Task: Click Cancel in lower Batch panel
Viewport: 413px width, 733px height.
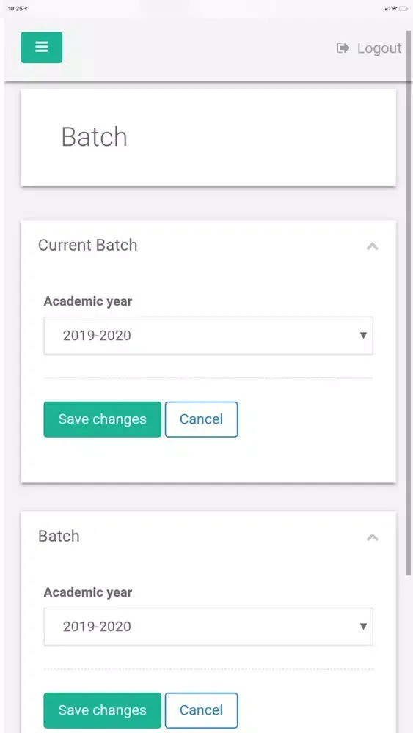Action: tap(202, 710)
